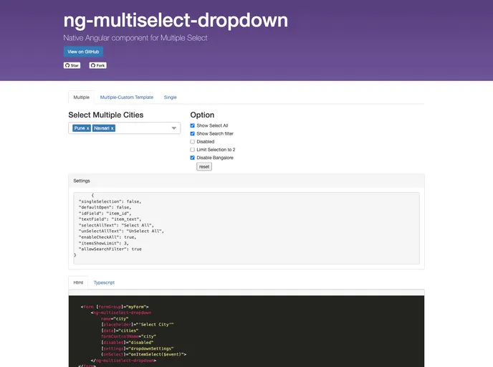Screen dimensions: 493x367
Task: Uncheck Disable Bangalore option
Action: pos(193,158)
